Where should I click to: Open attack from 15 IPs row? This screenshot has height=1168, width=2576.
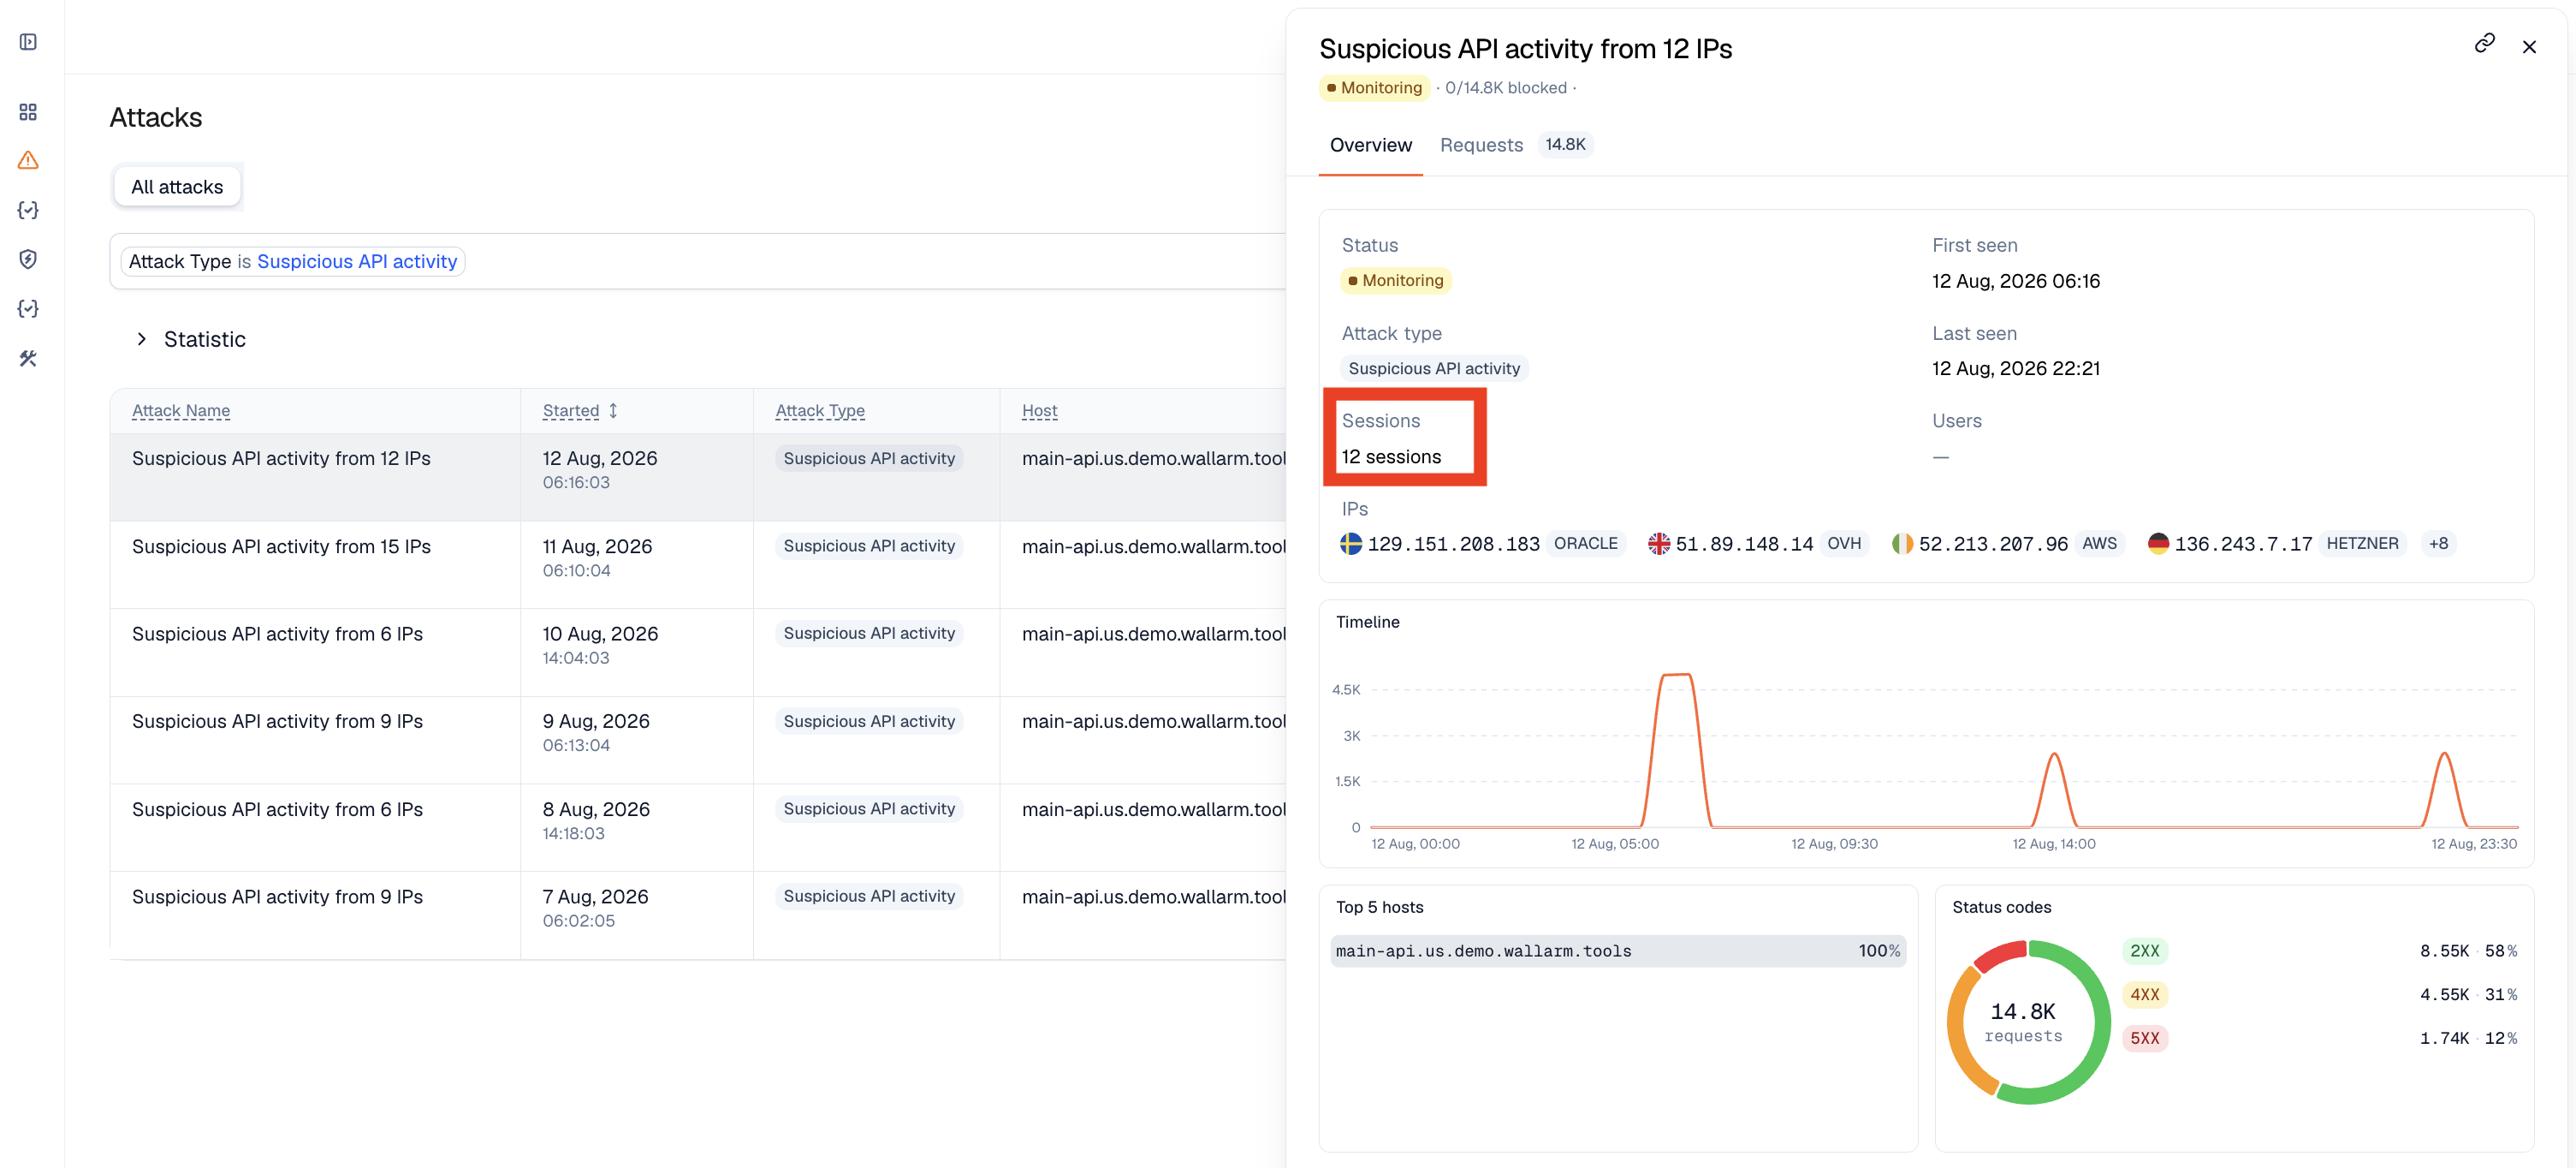pos(697,564)
